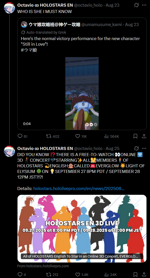Image resolution: width=150 pixels, height=278 pixels.
Task: Reply to the EVERGLOW concert tweet
Action: click(x=20, y=274)
